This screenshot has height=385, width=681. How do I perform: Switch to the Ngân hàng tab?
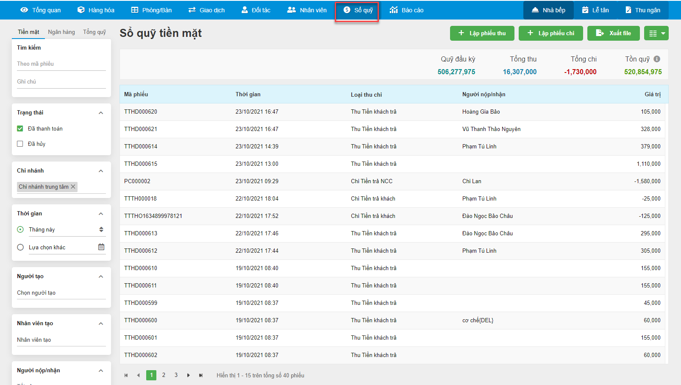pos(61,32)
